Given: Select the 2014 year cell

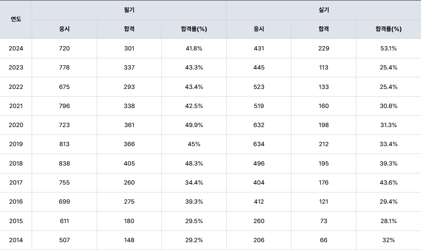Looking at the screenshot, I should click(16, 240).
